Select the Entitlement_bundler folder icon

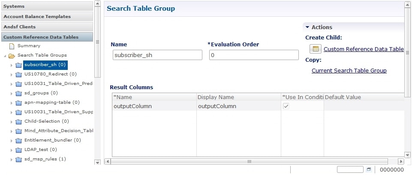pyautogui.click(x=18, y=141)
